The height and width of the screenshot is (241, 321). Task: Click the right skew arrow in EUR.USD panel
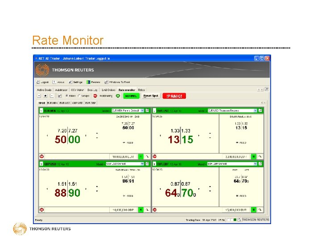pyautogui.click(x=199, y=136)
